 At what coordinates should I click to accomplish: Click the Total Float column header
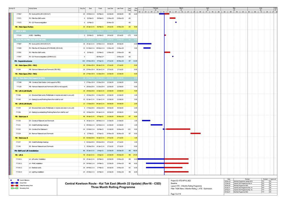click(x=129, y=9)
